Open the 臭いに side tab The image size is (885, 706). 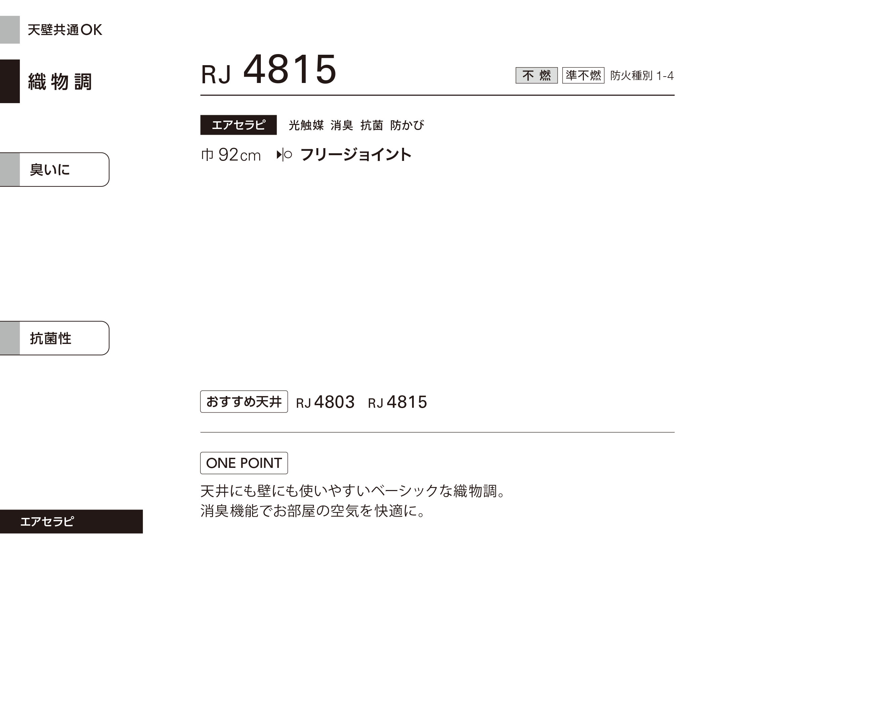pos(54,169)
